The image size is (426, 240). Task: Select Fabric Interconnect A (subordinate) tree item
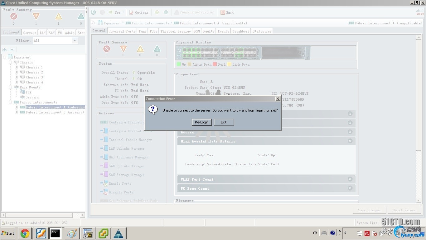pyautogui.click(x=55, y=107)
